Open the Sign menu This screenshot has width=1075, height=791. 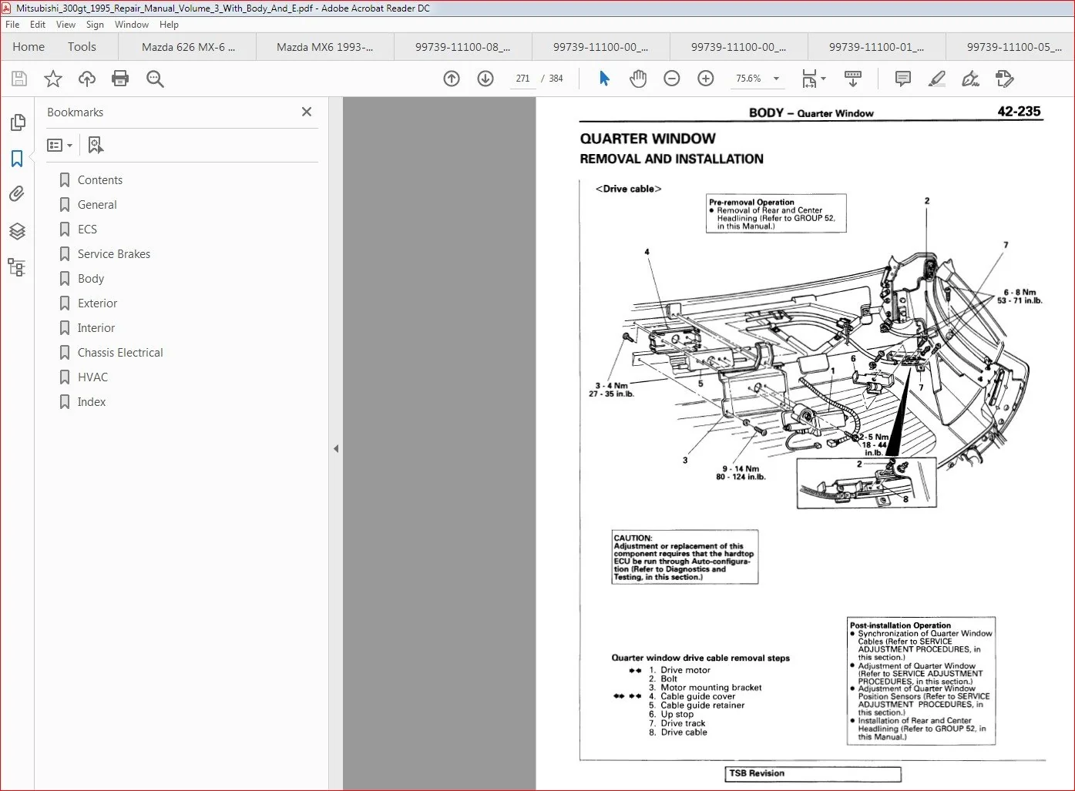[95, 25]
